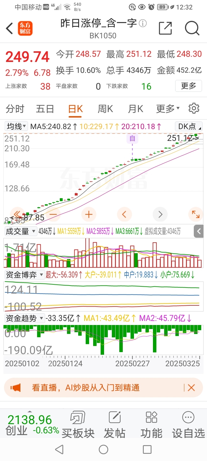Viewport: 207px width, 461px height.
Task: Move chart right with single arrow button
Action: [x=160, y=214]
